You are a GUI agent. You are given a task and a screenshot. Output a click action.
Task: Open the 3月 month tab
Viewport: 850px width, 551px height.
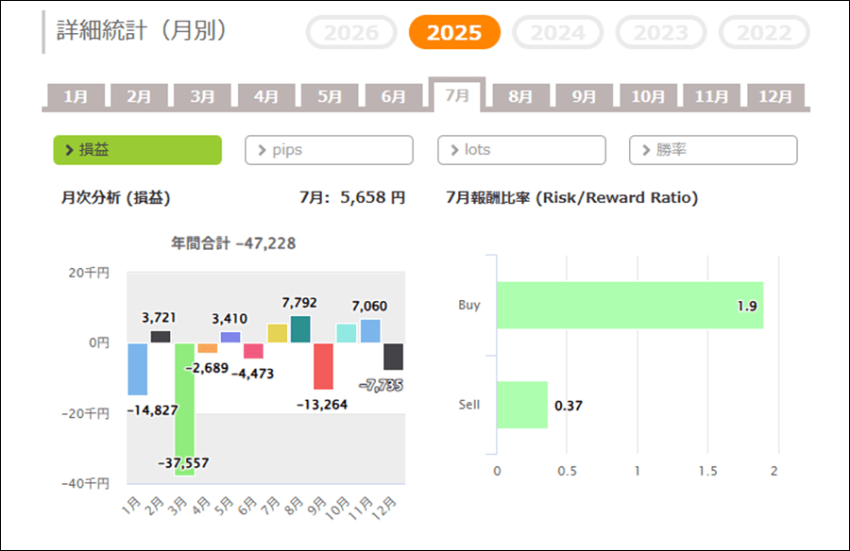point(203,96)
